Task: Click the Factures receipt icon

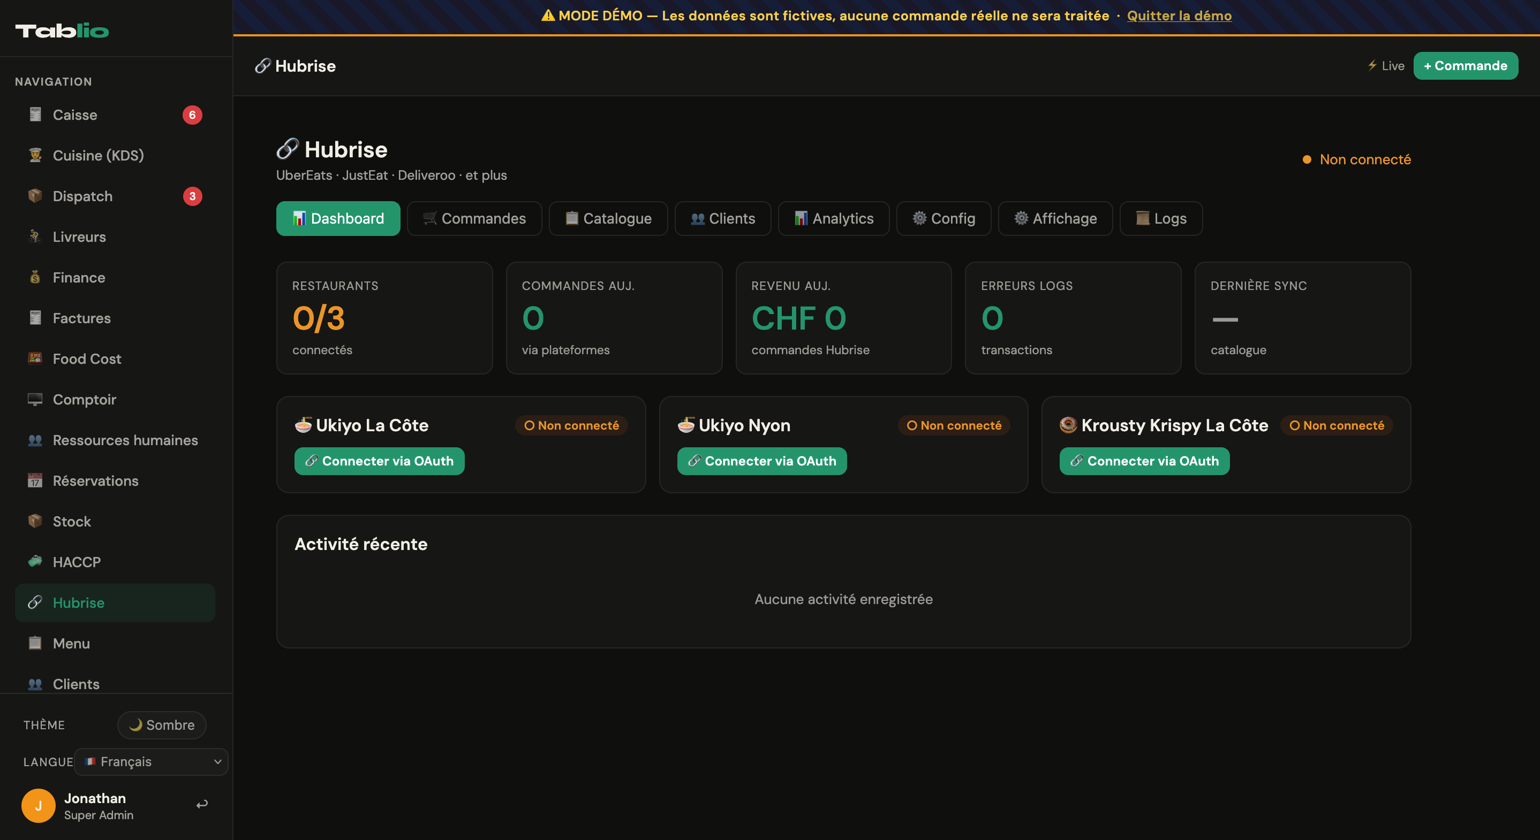Action: point(35,317)
